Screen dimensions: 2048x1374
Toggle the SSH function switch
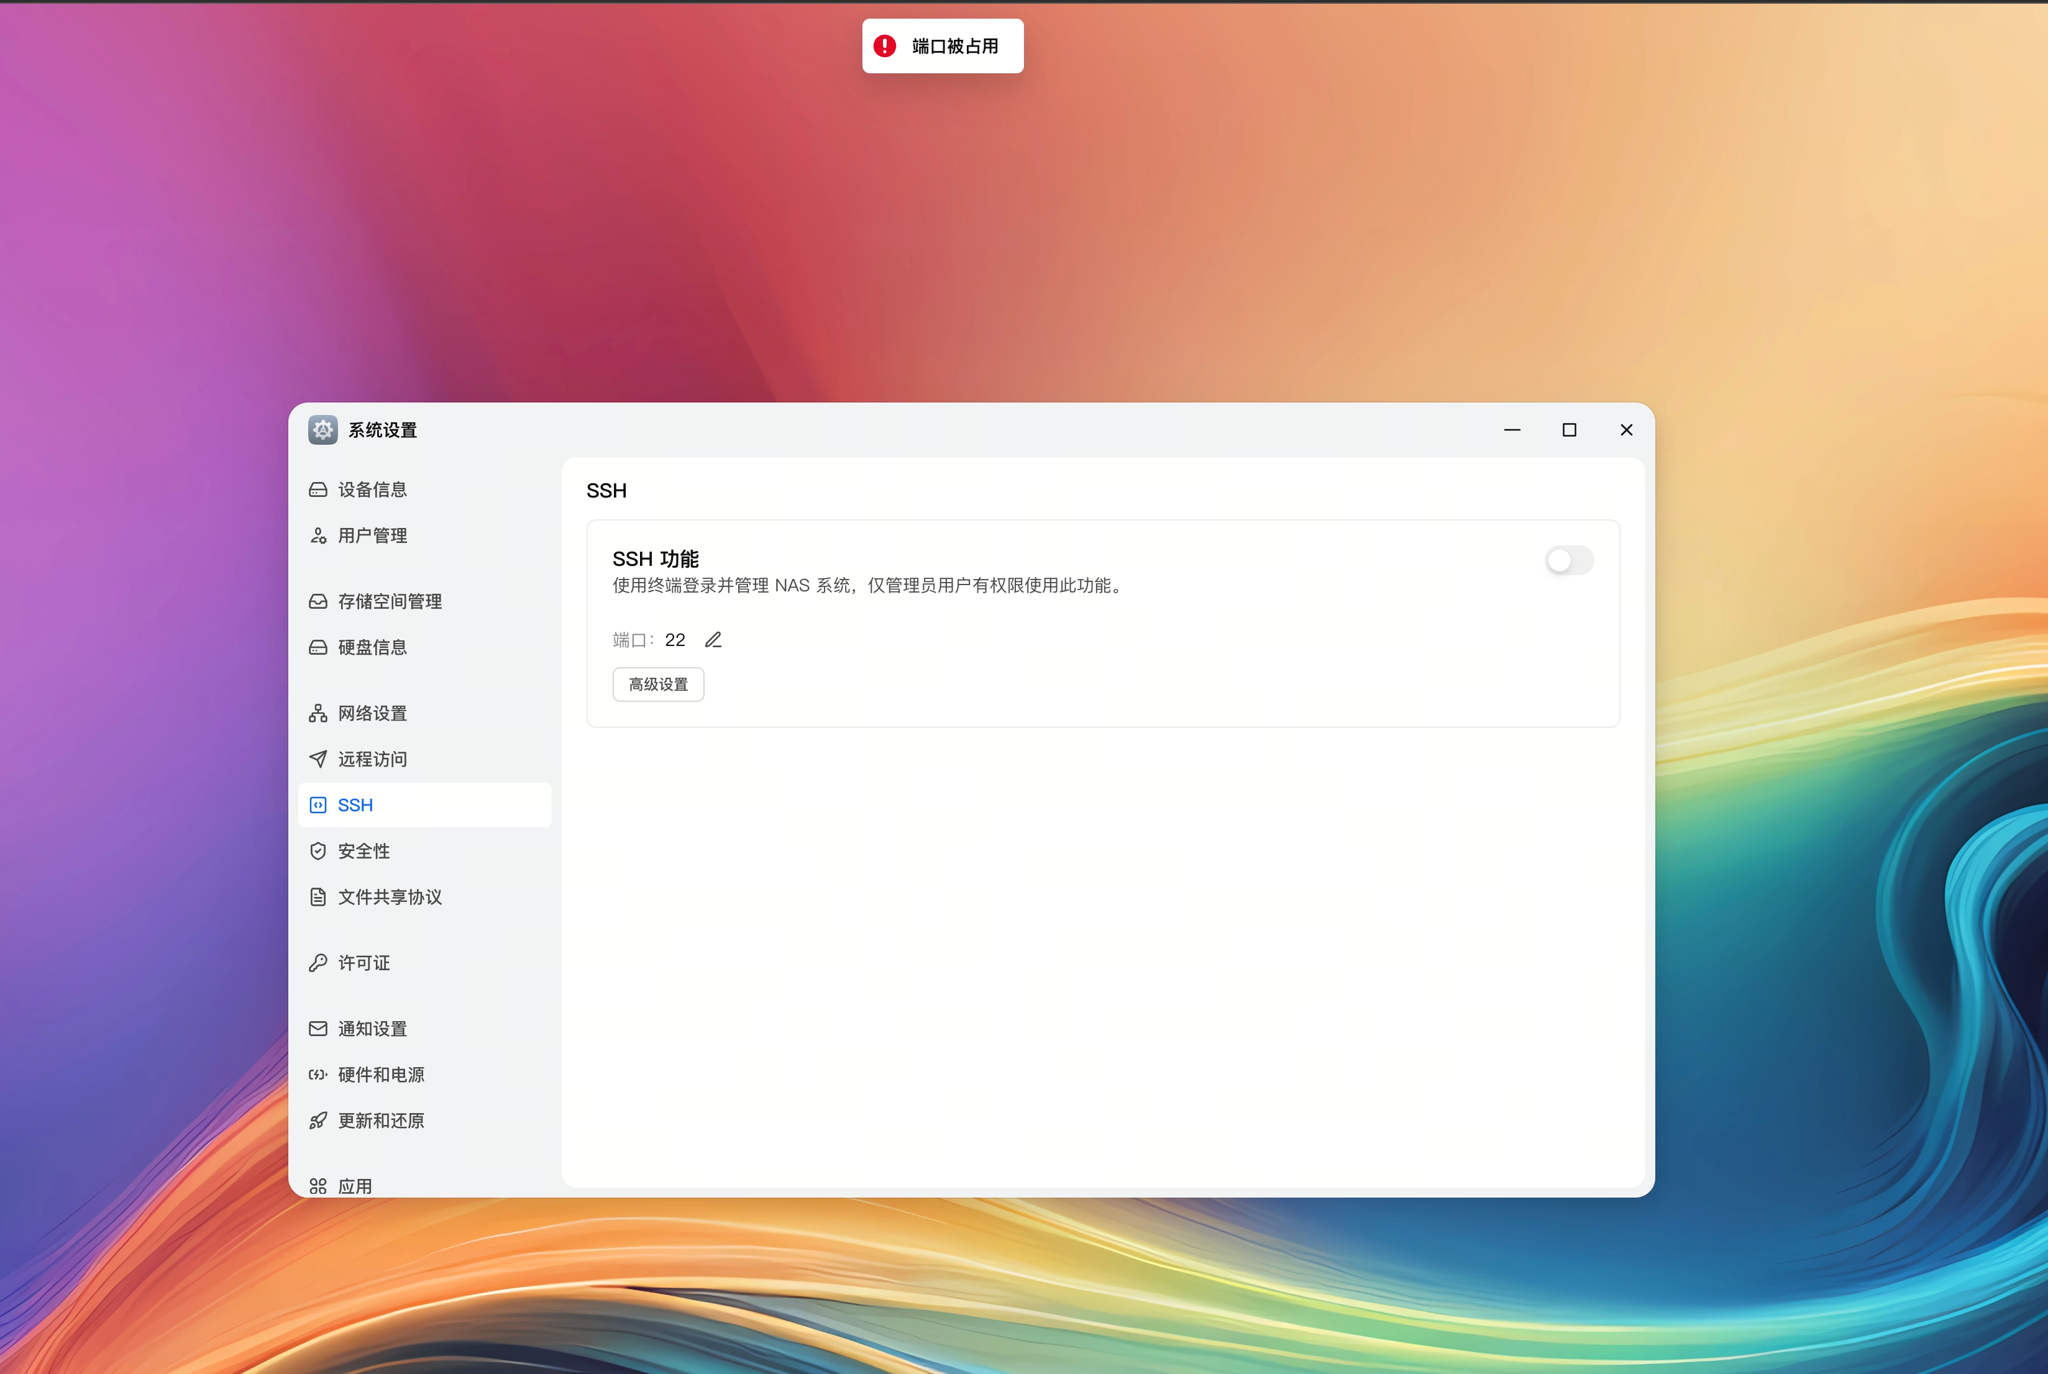tap(1569, 560)
